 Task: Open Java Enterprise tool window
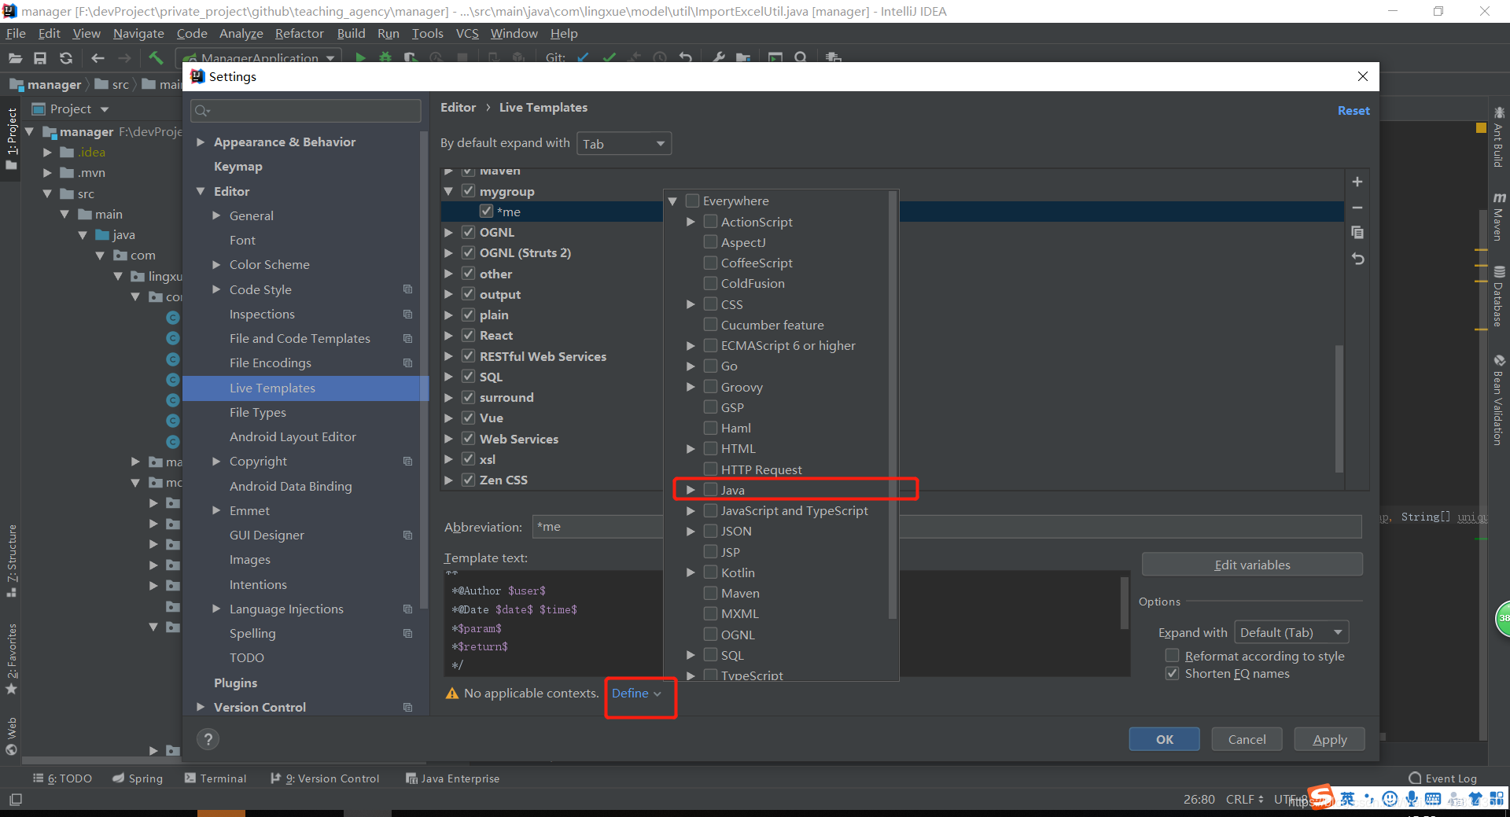452,778
